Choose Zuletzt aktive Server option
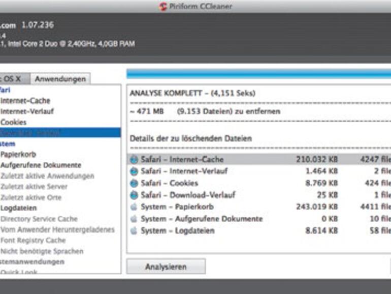 [34, 187]
